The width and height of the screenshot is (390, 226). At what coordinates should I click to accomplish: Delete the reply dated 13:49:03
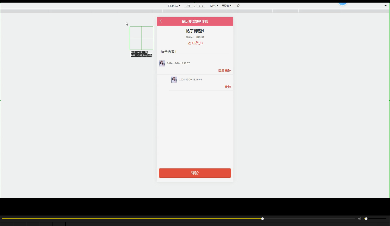click(x=228, y=87)
